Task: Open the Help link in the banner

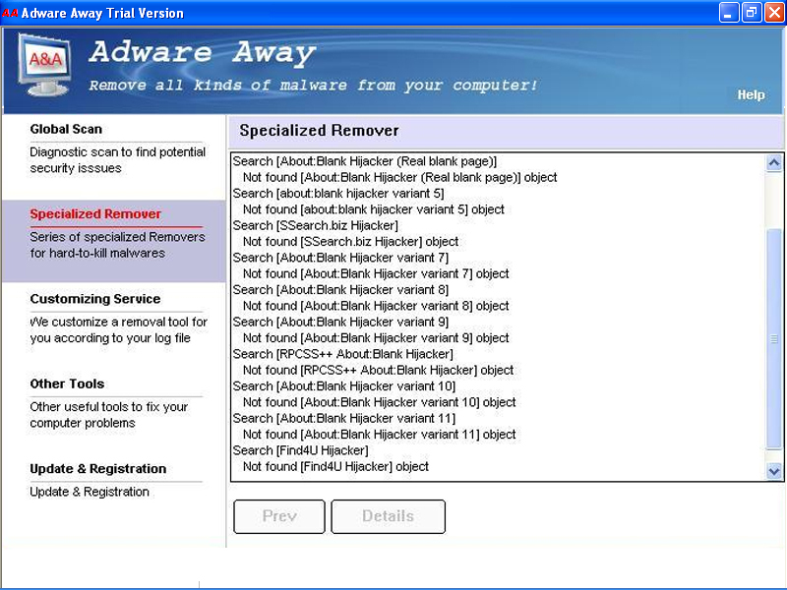Action: point(751,94)
